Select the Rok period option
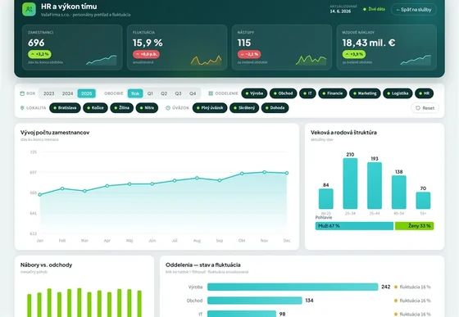The image size is (459, 317). click(x=135, y=93)
